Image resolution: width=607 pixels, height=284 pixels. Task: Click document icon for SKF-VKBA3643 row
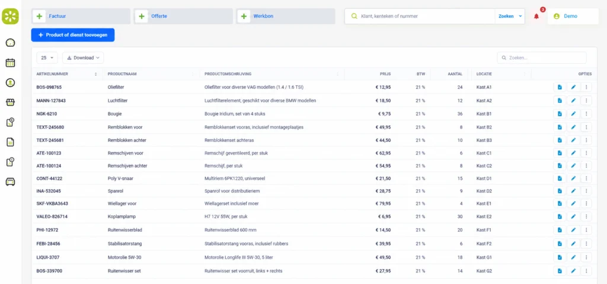tap(560, 204)
